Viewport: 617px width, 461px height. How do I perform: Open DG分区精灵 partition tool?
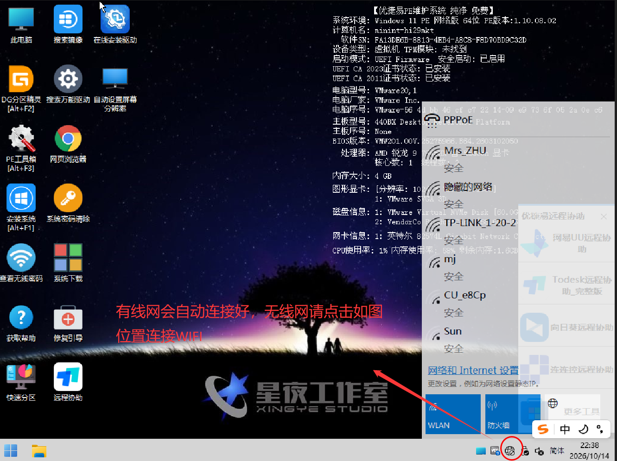[21, 88]
